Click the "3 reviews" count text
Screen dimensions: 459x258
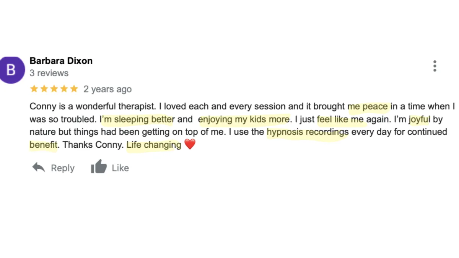click(49, 73)
